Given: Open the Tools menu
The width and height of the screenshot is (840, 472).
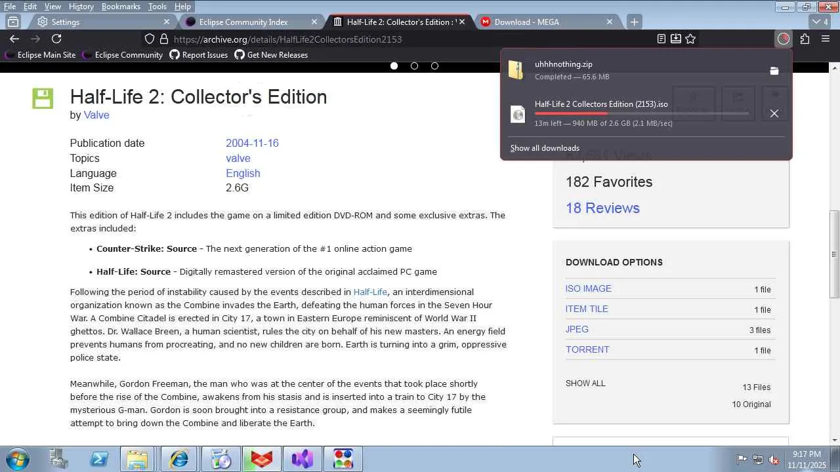Looking at the screenshot, I should [157, 7].
